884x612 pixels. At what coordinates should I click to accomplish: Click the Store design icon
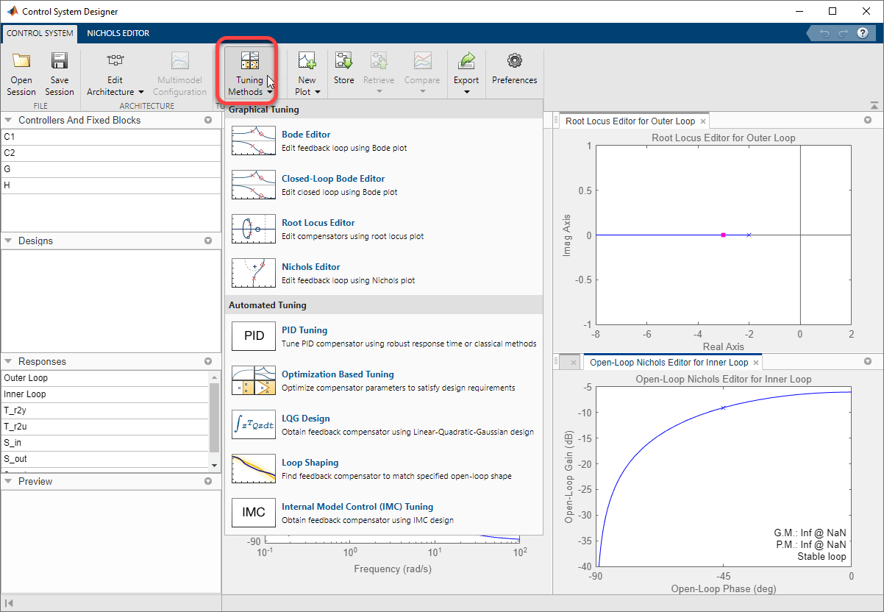tap(343, 62)
